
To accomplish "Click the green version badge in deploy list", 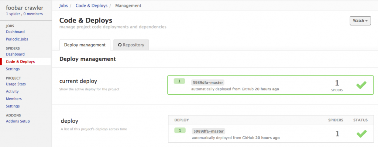I will [x=180, y=130].
